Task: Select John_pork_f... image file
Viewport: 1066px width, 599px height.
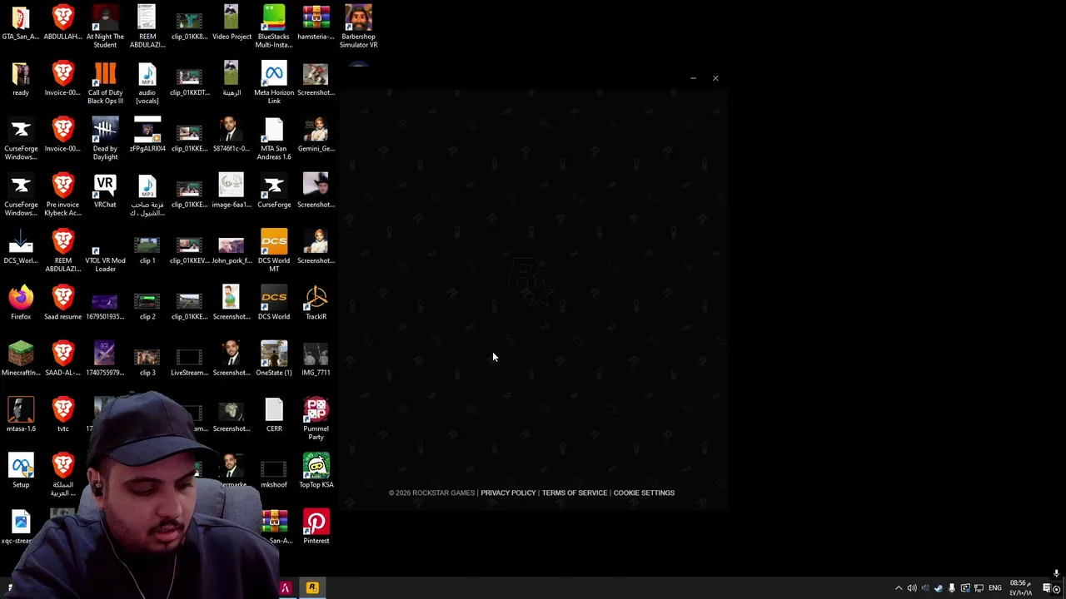Action: [232, 250]
